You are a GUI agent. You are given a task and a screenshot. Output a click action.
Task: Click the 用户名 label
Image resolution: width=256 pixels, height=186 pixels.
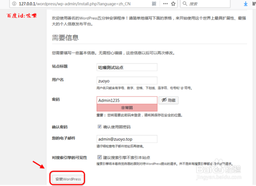point(58,79)
